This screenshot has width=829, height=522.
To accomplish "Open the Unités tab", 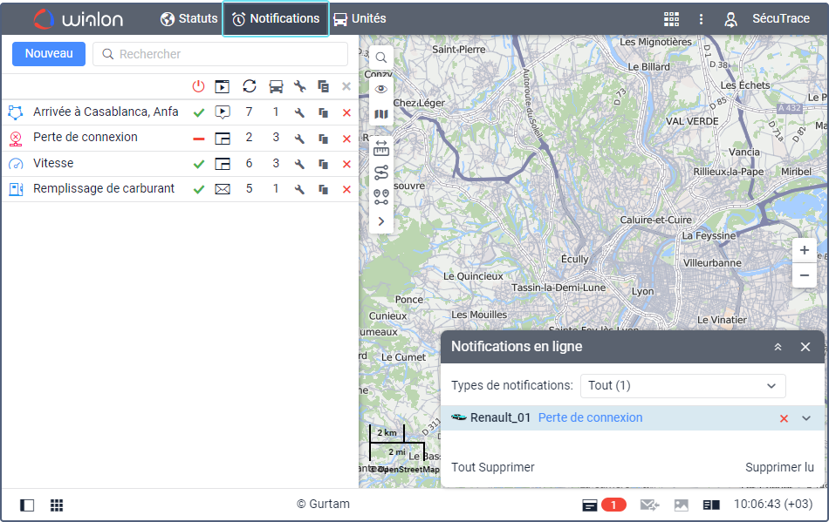I will pyautogui.click(x=360, y=18).
